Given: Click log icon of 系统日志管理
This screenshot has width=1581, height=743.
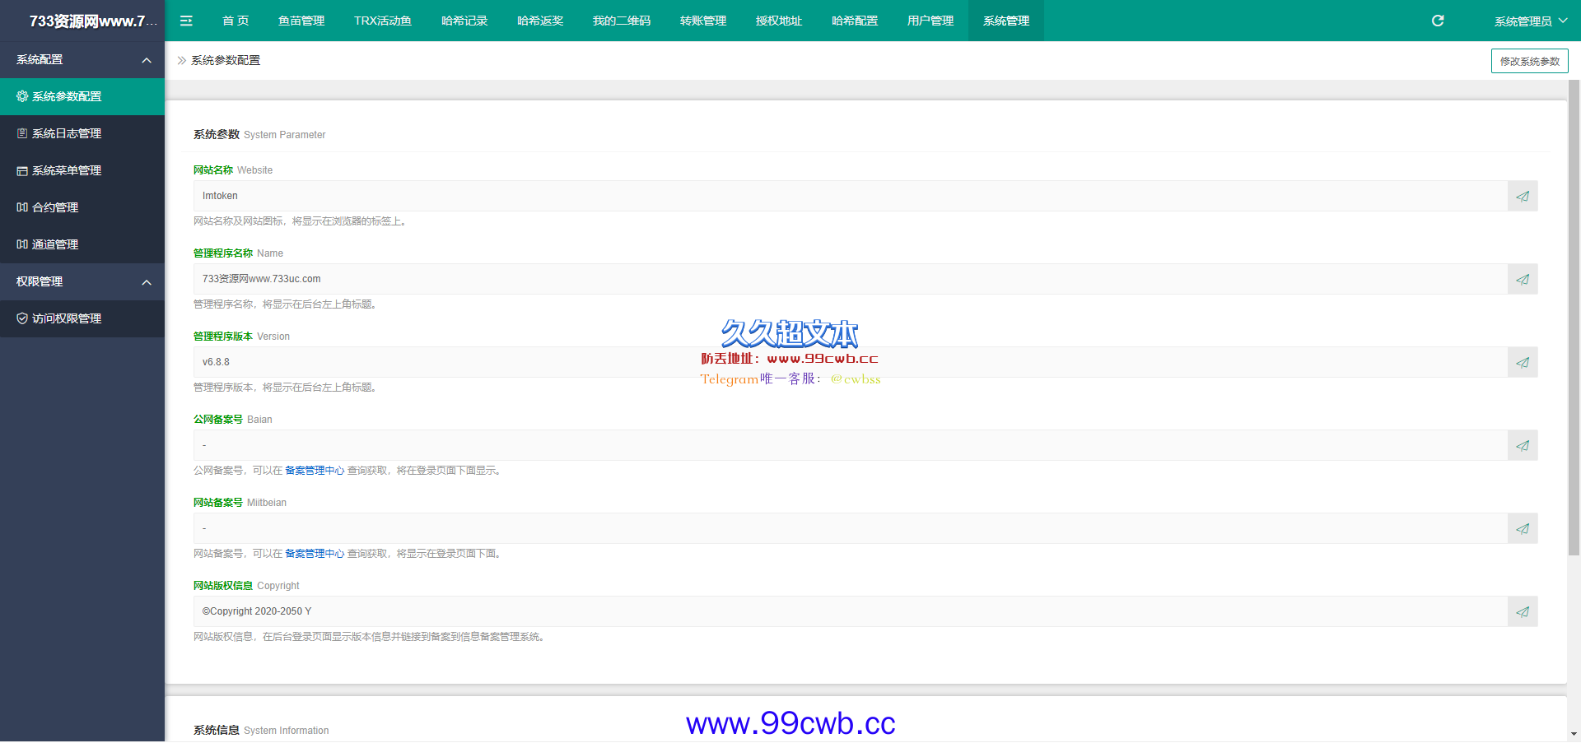Looking at the screenshot, I should pos(22,133).
